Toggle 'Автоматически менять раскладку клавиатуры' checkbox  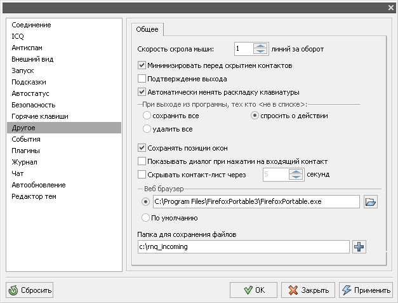point(142,92)
